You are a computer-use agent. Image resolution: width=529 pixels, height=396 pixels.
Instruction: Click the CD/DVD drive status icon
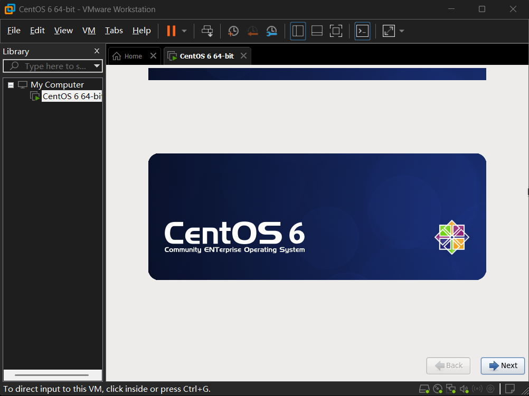pyautogui.click(x=437, y=389)
